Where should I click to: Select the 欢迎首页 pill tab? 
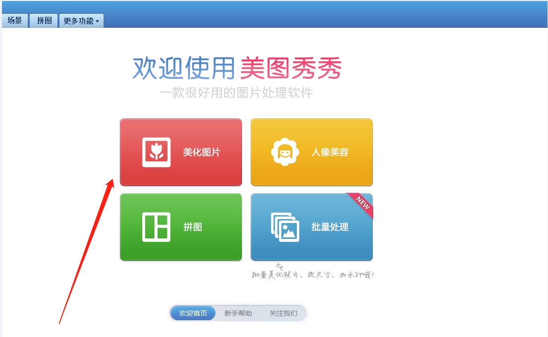coord(193,313)
